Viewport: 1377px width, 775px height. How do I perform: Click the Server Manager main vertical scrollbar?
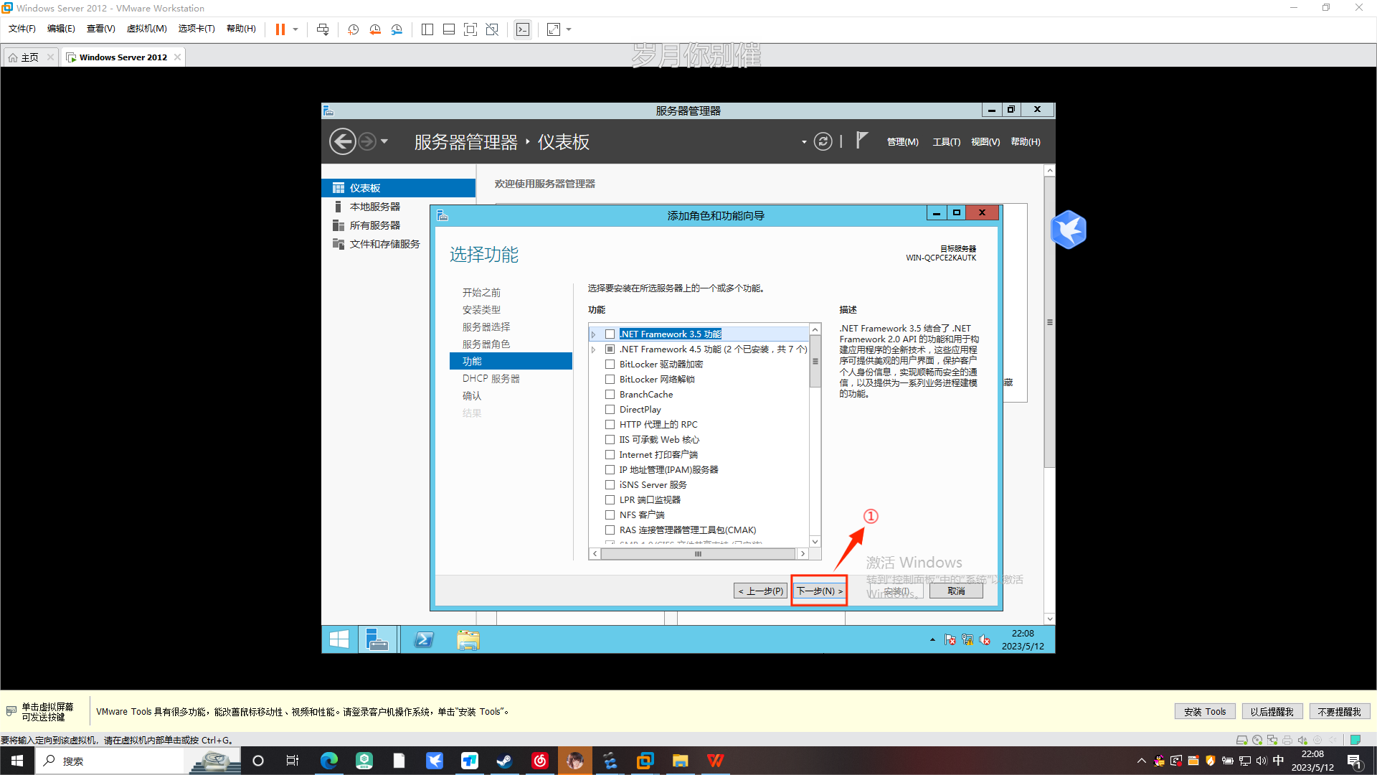pos(1050,323)
